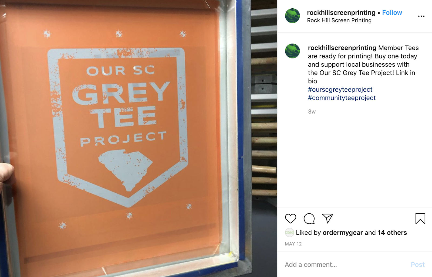Follow rockhillscreenprinting account

392,13
